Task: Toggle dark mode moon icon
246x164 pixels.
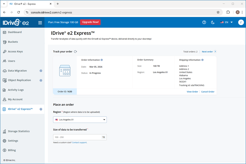Action: [x=213, y=22]
